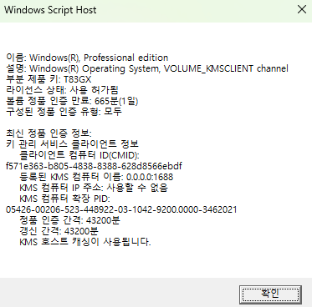
Task: Click the line '최신 정품 인증 정보:'
Action: pos(49,133)
